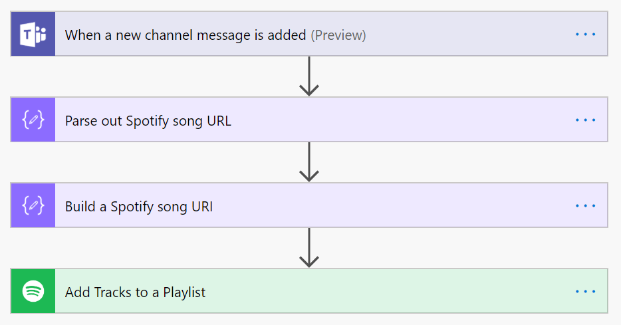The width and height of the screenshot is (621, 325).
Task: Click the green Spotify action icon
Action: [33, 291]
